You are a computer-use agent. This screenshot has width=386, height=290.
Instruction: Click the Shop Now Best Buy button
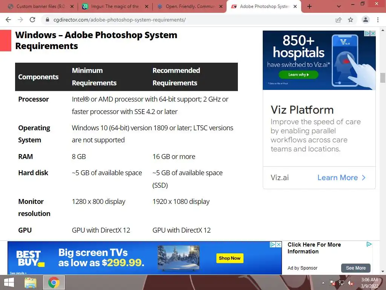click(x=230, y=258)
